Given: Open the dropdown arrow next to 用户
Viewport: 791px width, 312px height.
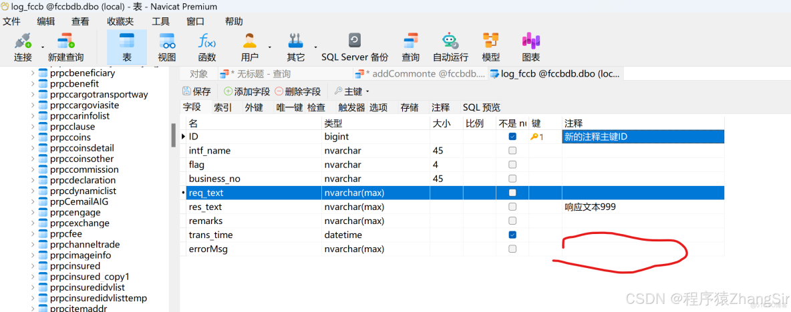Looking at the screenshot, I should pyautogui.click(x=269, y=46).
